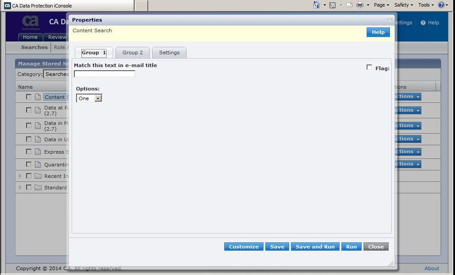Open Actions dropdown for Content Search row
Viewport: 455px width, 275px height.
[x=407, y=97]
